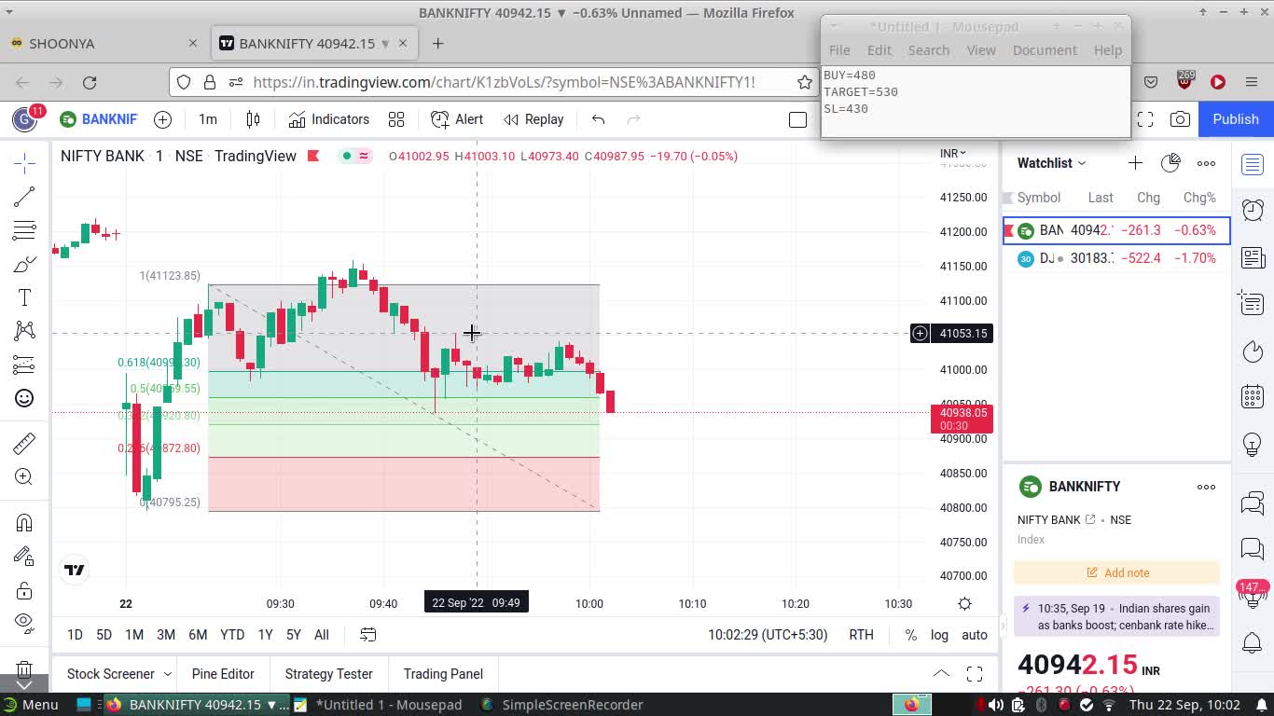Open candlestick chart style selector

pyautogui.click(x=253, y=119)
